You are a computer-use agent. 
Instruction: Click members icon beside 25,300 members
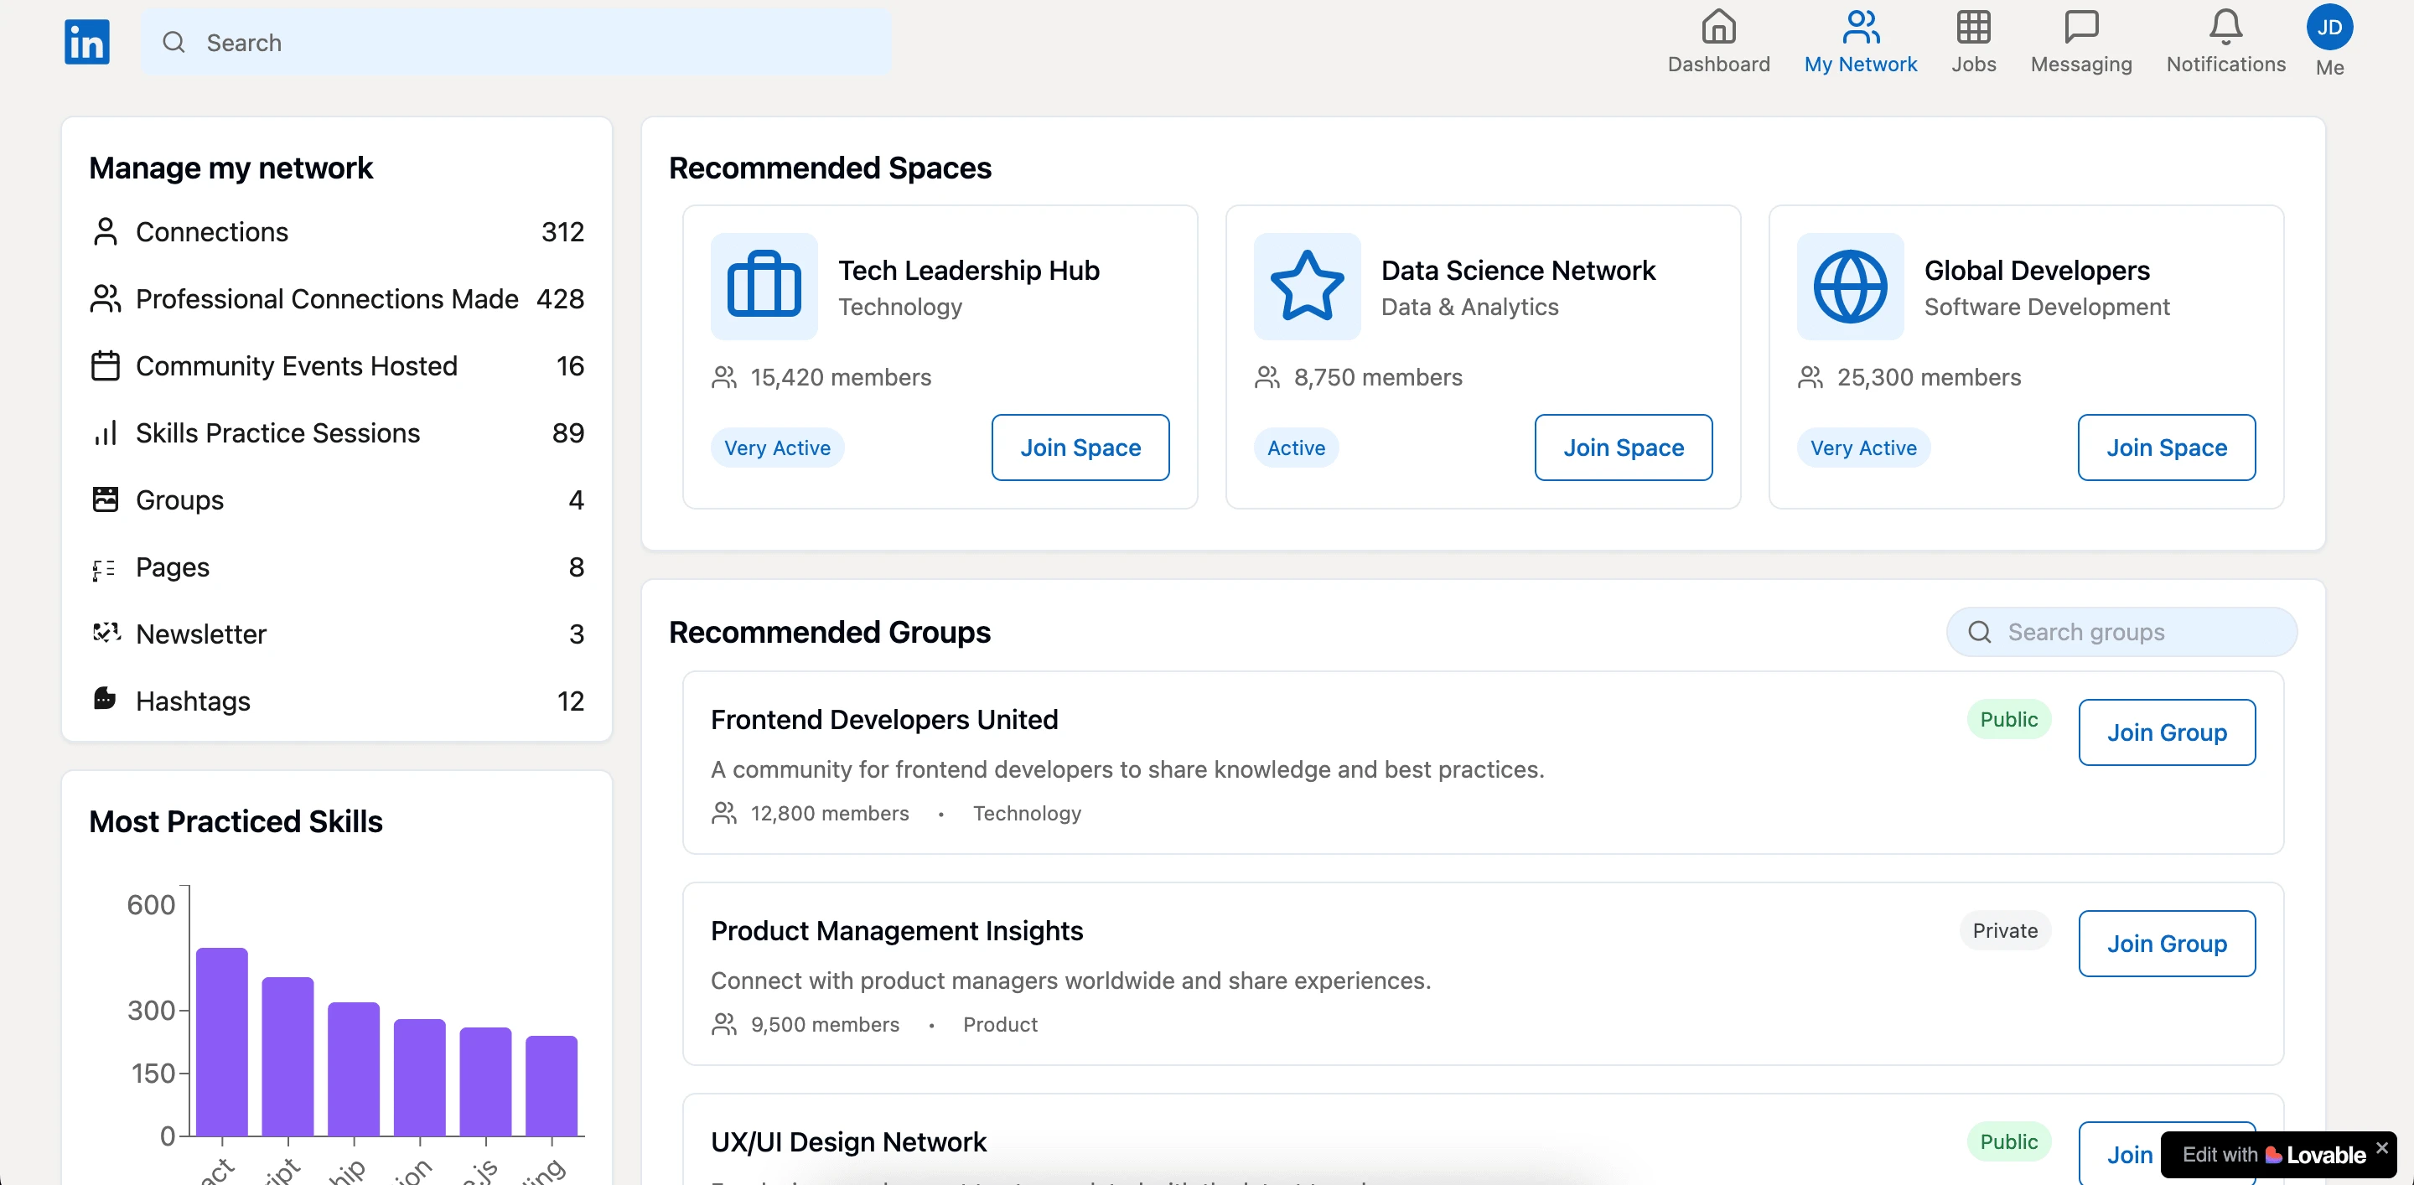coord(1810,376)
